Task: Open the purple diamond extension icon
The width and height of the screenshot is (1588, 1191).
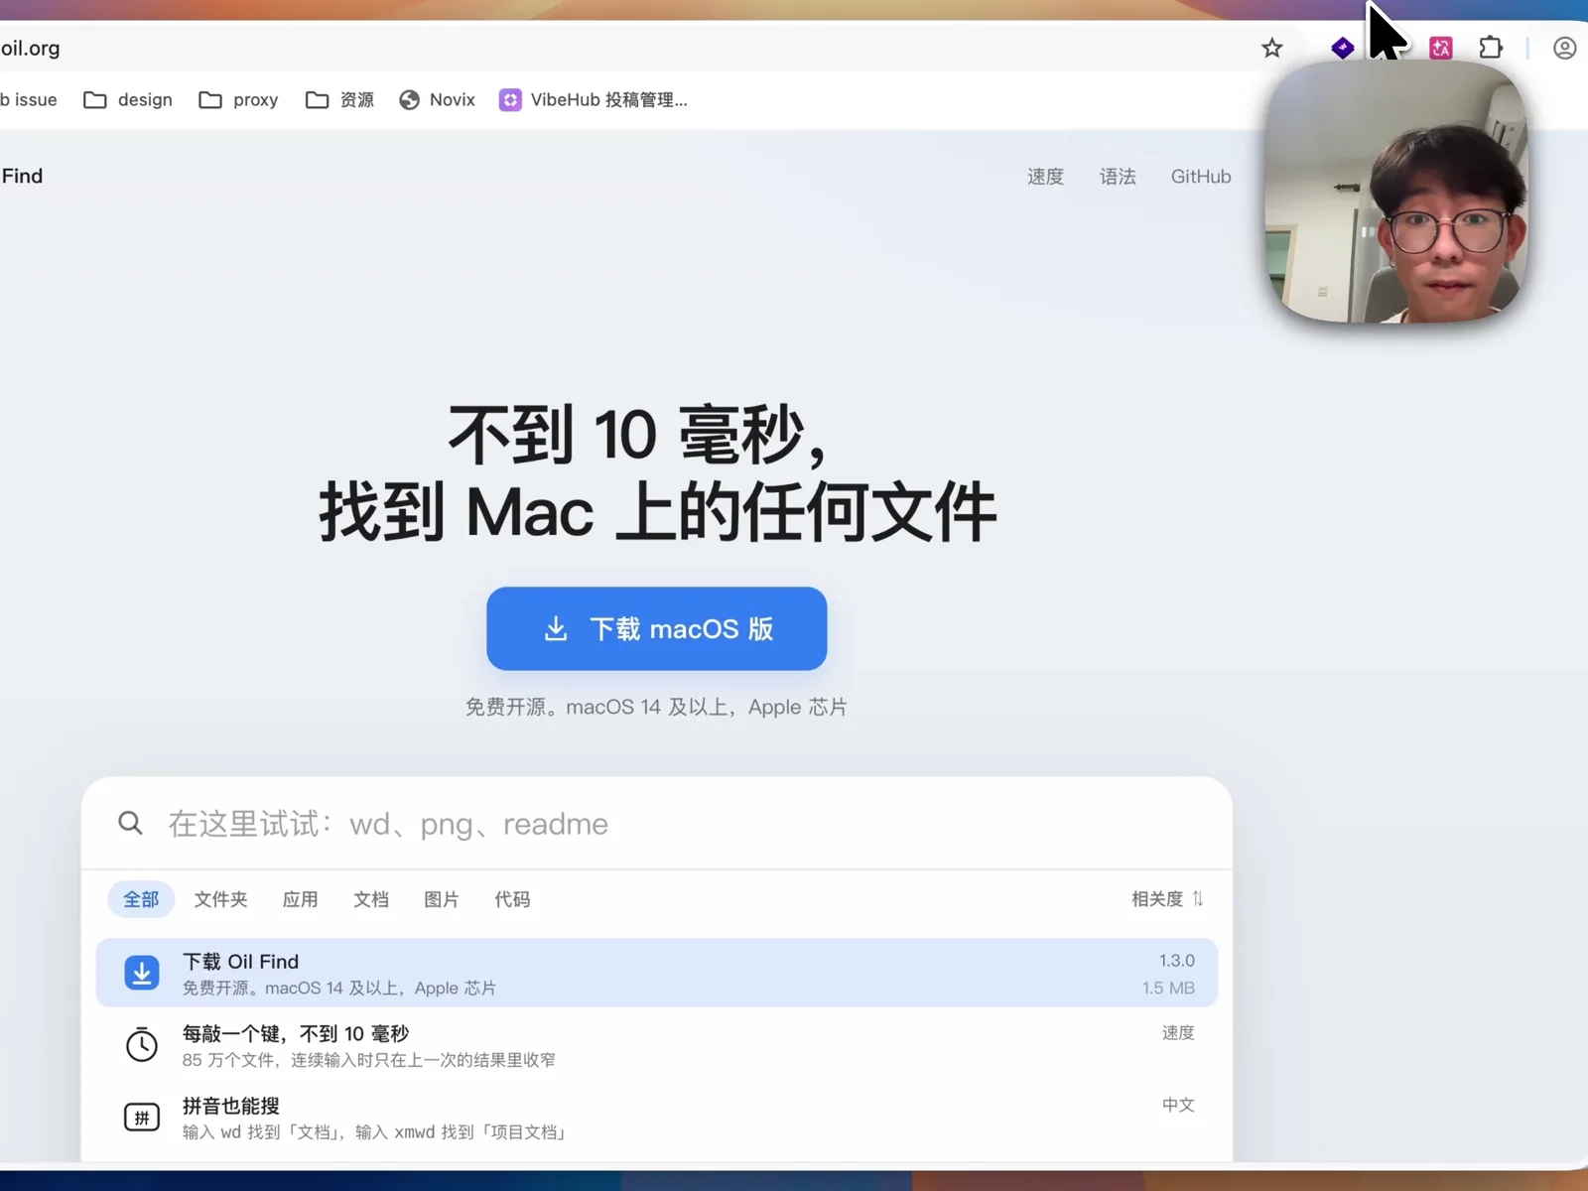Action: point(1342,48)
